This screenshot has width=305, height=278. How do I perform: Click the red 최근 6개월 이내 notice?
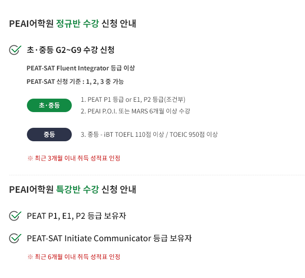[x=74, y=257]
